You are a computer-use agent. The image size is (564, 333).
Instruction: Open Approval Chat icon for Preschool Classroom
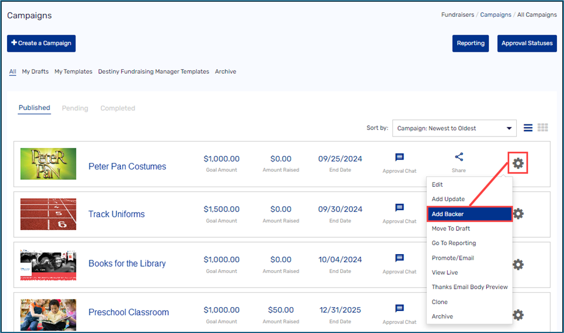[399, 309]
